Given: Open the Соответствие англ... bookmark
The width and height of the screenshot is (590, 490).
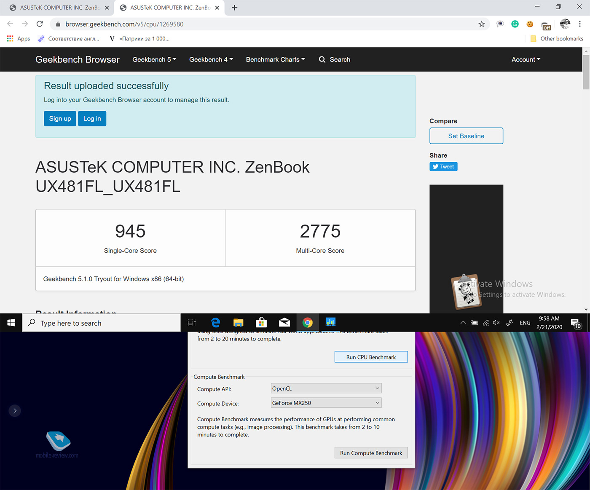Looking at the screenshot, I should [x=68, y=38].
